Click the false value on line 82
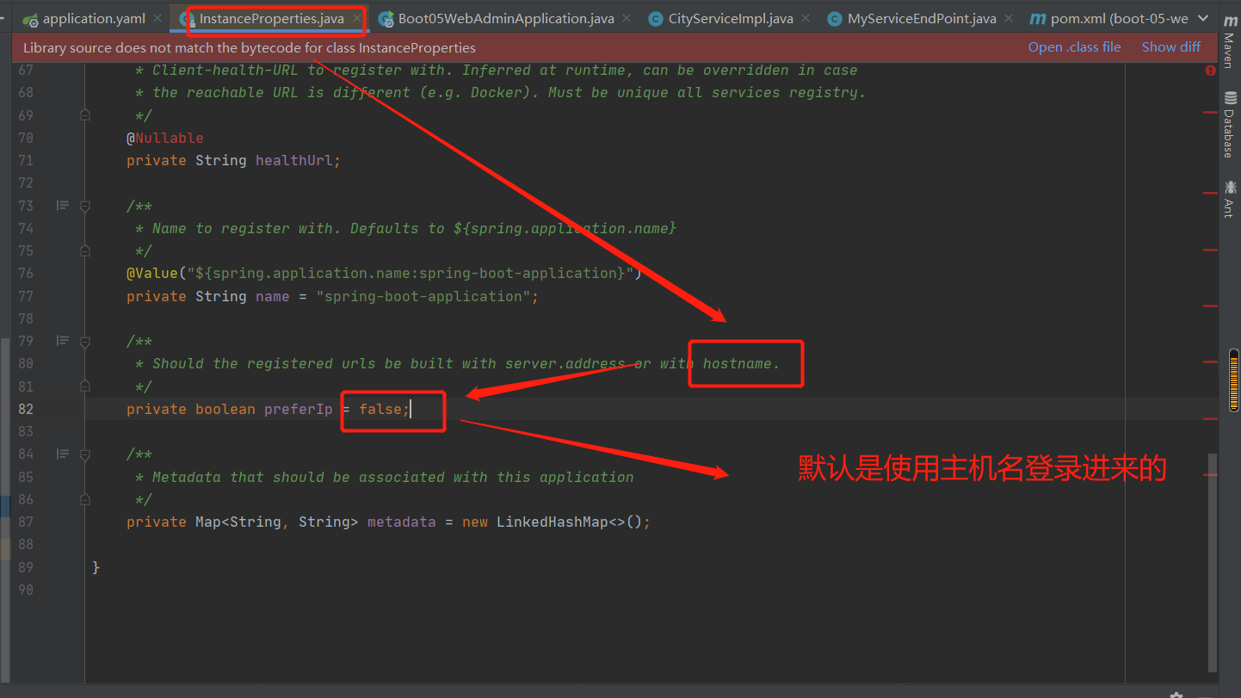 (x=380, y=409)
